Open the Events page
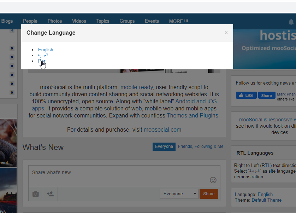The image size is (296, 213). pyautogui.click(x=152, y=21)
